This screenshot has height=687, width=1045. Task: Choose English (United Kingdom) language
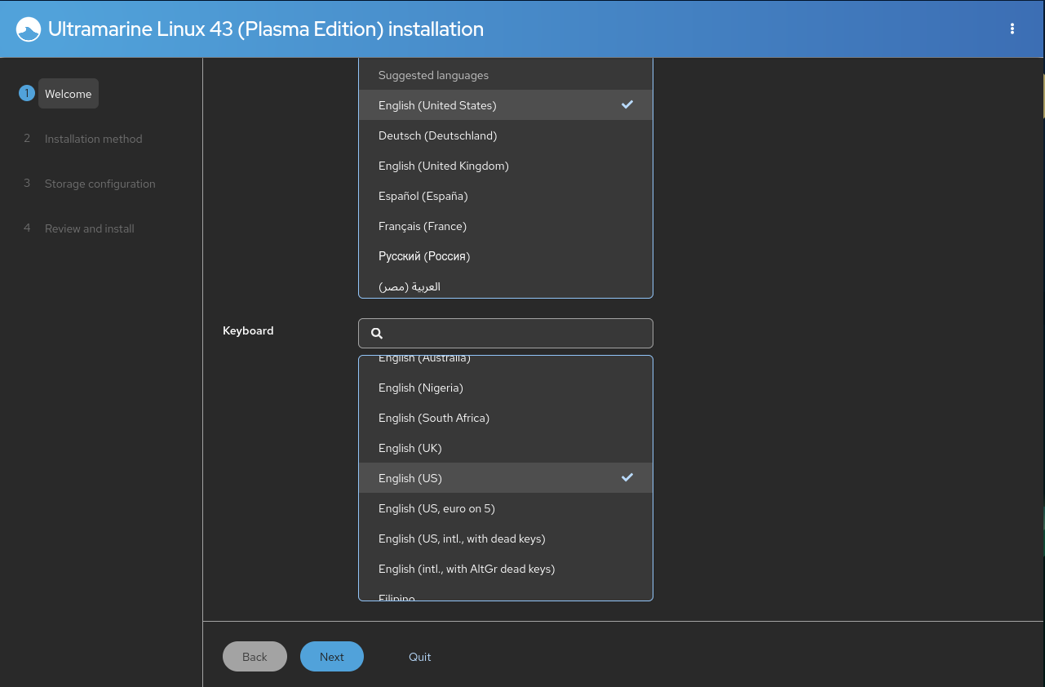[x=443, y=166]
